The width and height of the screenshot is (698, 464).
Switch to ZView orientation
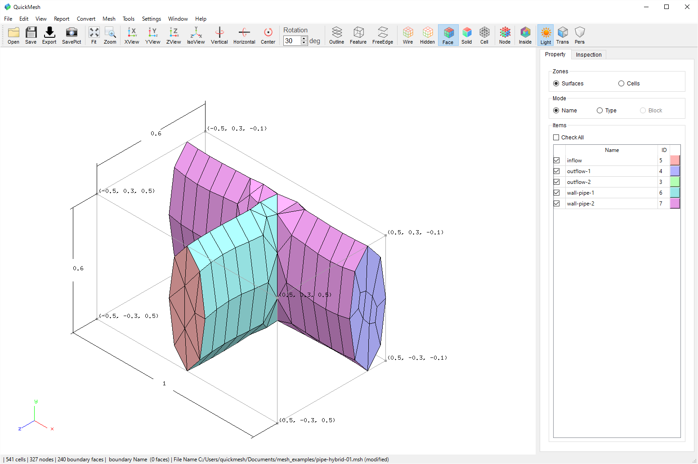[x=174, y=36]
